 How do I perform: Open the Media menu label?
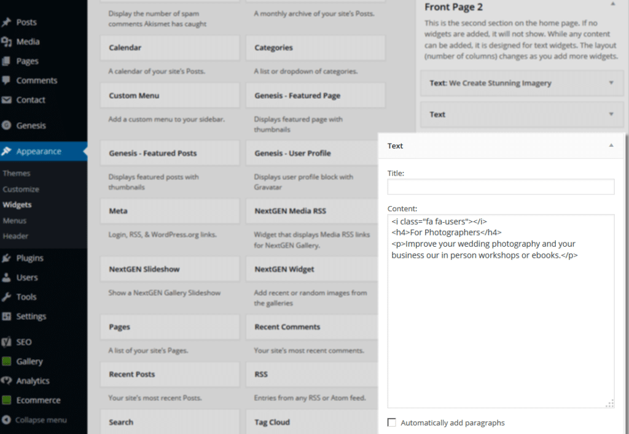pyautogui.click(x=28, y=42)
